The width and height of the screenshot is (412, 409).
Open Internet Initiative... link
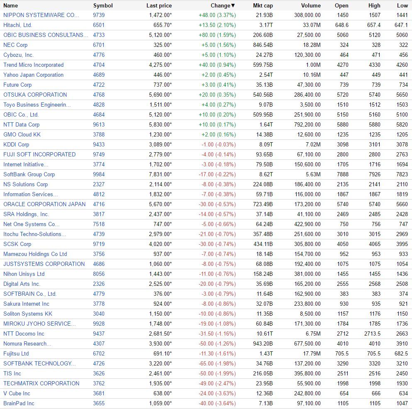pos(26,164)
